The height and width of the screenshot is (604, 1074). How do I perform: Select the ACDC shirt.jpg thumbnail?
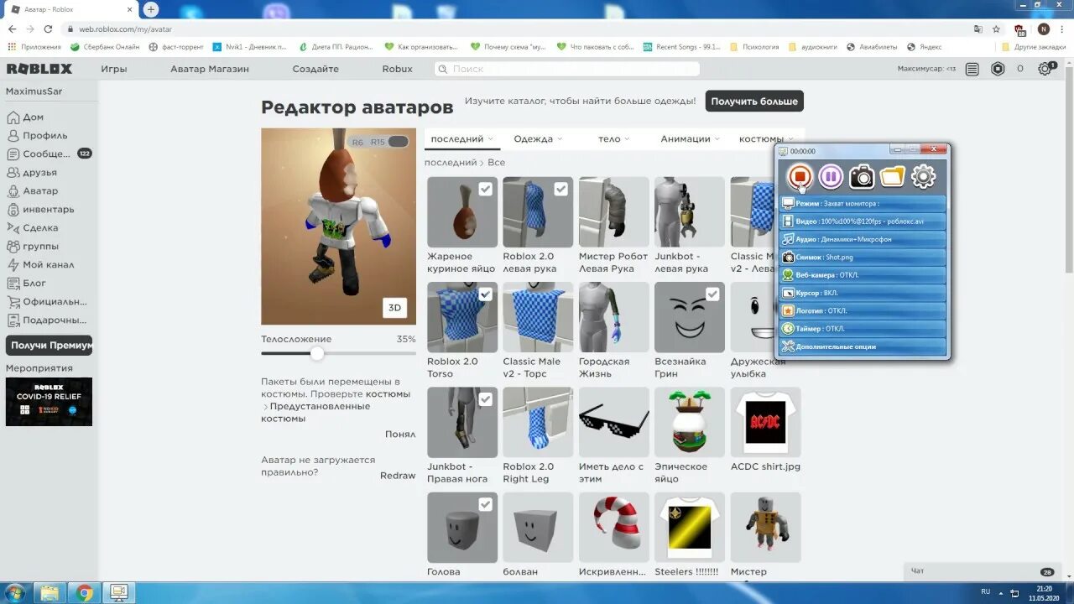pyautogui.click(x=766, y=422)
